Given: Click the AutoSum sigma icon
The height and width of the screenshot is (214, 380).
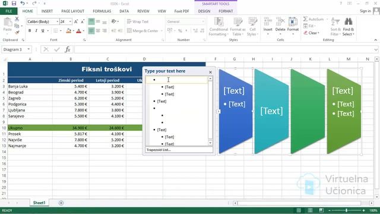Looking at the screenshot, I should click(306, 19).
